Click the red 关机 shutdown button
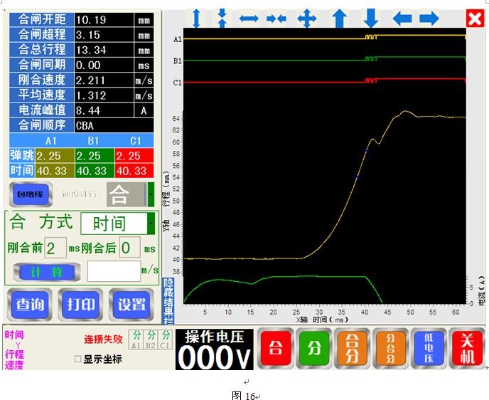This screenshot has width=489, height=400. pos(467,348)
